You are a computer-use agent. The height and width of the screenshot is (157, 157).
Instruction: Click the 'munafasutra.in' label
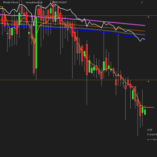tap(34, 3)
